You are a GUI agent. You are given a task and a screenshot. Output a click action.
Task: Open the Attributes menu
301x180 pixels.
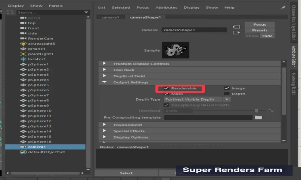tap(166, 7)
